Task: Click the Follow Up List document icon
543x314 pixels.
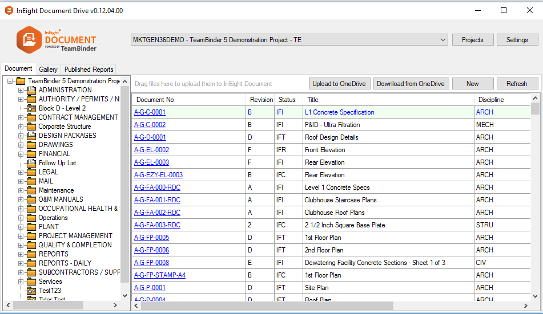Action: click(31, 163)
